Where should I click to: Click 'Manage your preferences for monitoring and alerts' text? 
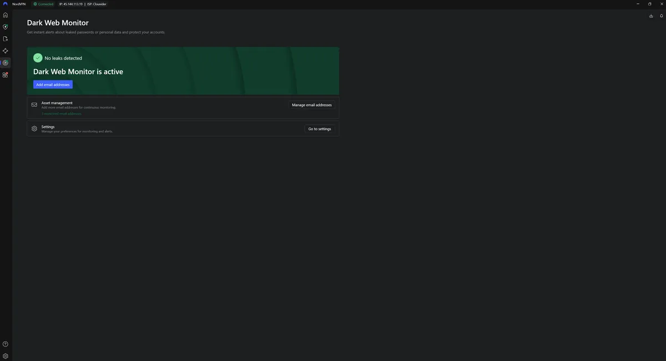pos(77,131)
